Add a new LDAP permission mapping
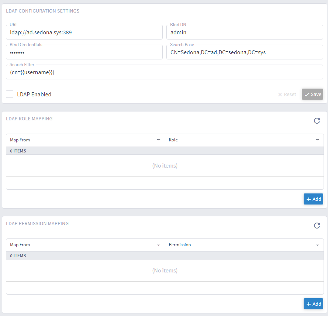This screenshot has width=328, height=316. click(313, 304)
